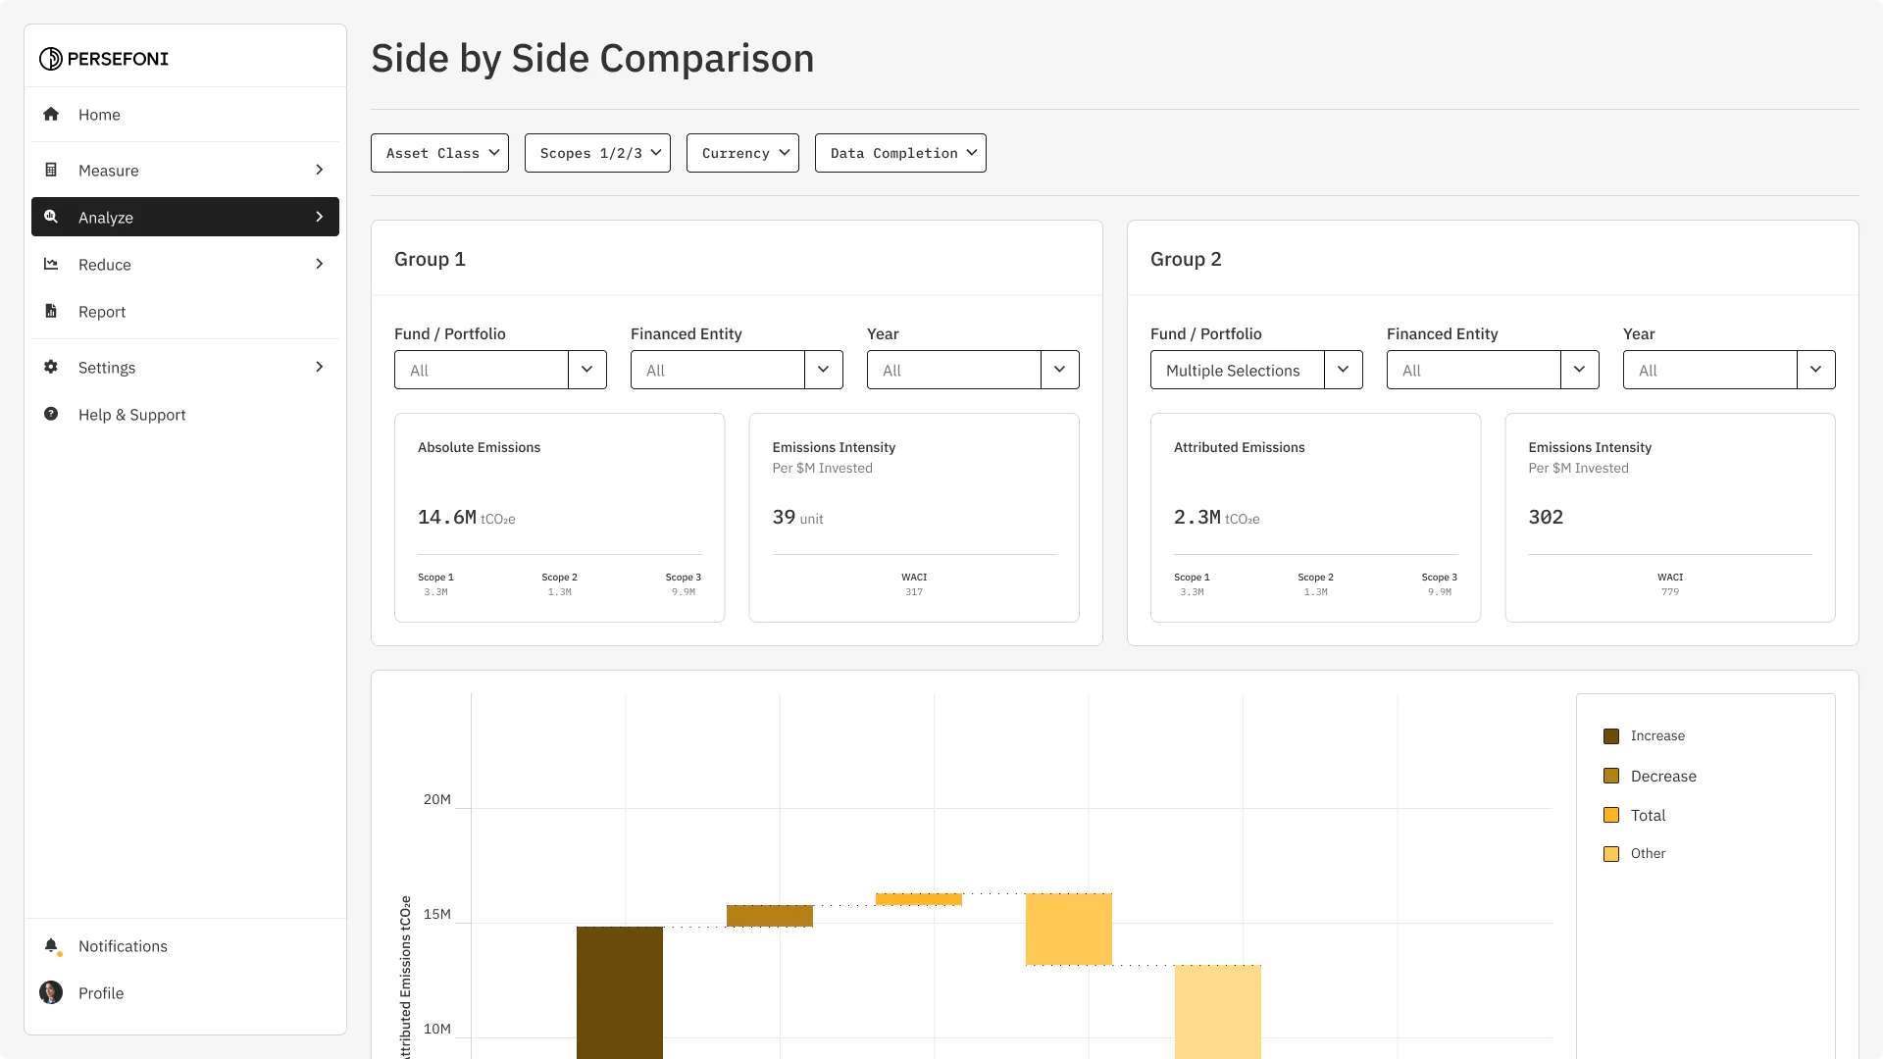
Task: Click the Reduce chart icon
Action: click(x=51, y=265)
